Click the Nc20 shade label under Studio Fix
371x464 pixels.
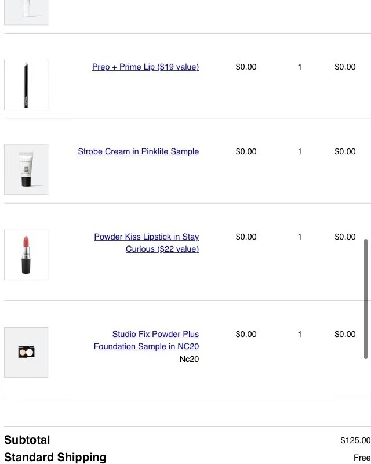(189, 359)
